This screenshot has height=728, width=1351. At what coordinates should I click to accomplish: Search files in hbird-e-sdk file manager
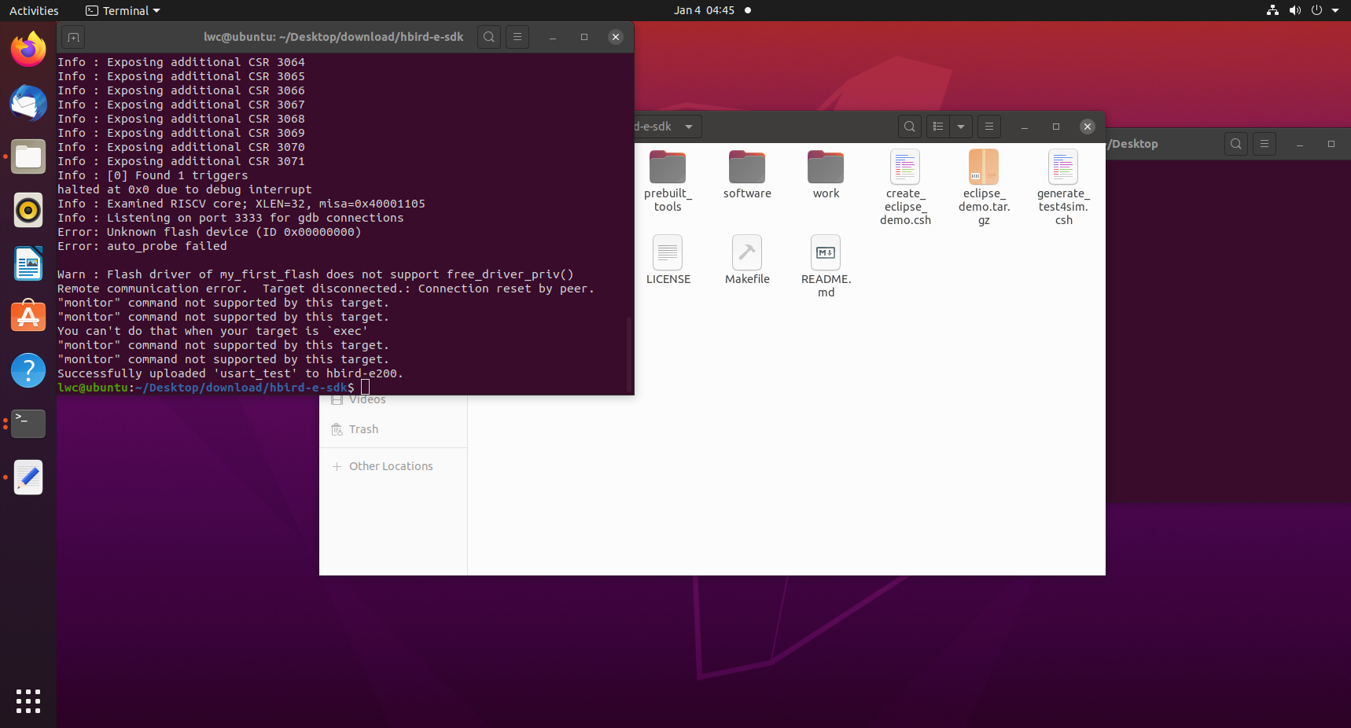[910, 127]
